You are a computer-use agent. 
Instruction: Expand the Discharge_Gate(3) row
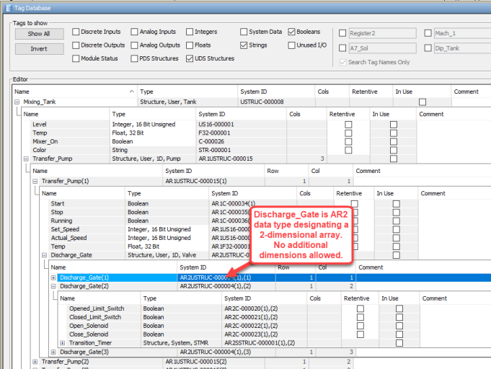coord(54,352)
